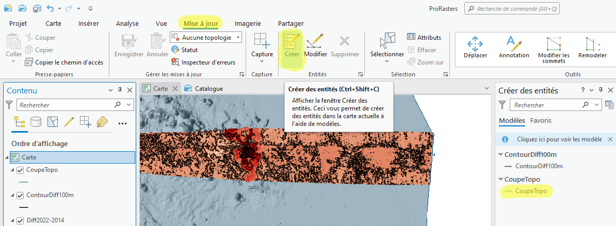This screenshot has width=616, height=226.
Task: Click the Remodeler tool
Action: [x=592, y=46]
